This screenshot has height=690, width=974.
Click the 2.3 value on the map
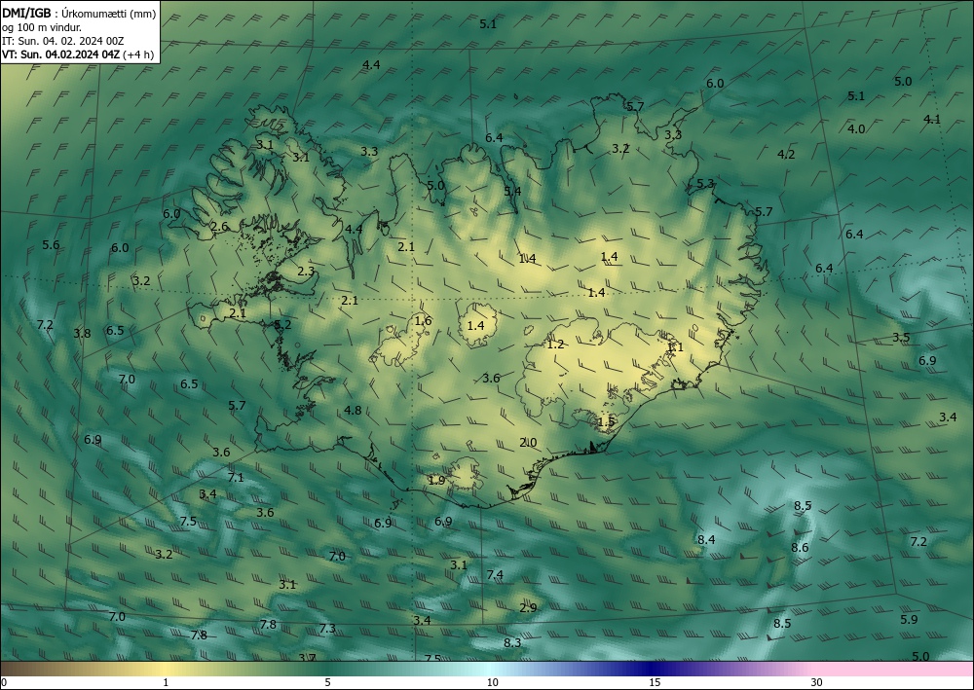tap(306, 272)
